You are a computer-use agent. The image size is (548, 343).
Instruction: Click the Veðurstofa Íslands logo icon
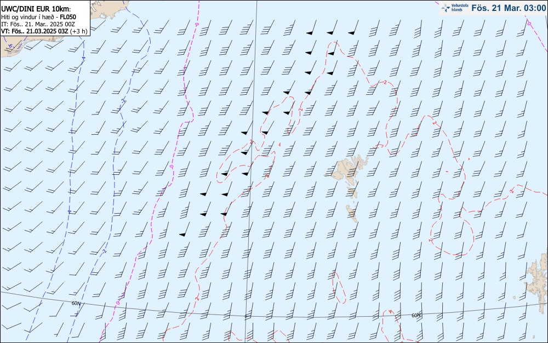pos(446,8)
